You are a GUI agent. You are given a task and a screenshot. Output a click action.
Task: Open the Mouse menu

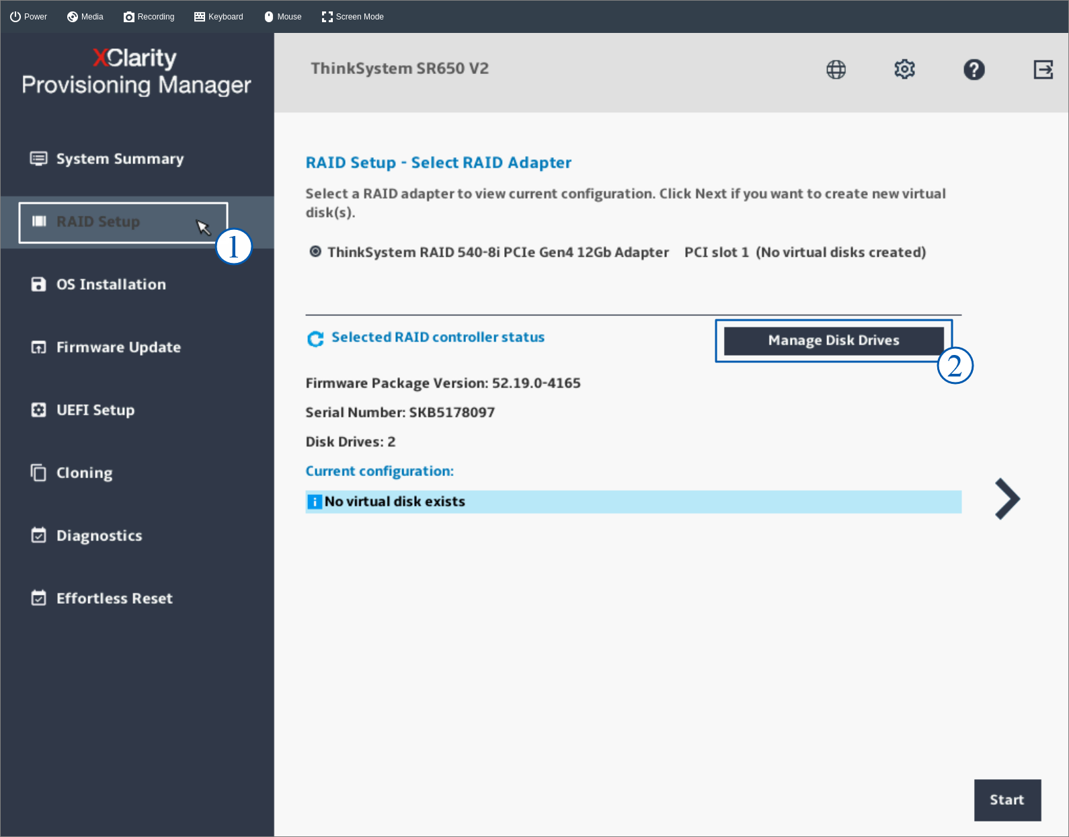(282, 17)
